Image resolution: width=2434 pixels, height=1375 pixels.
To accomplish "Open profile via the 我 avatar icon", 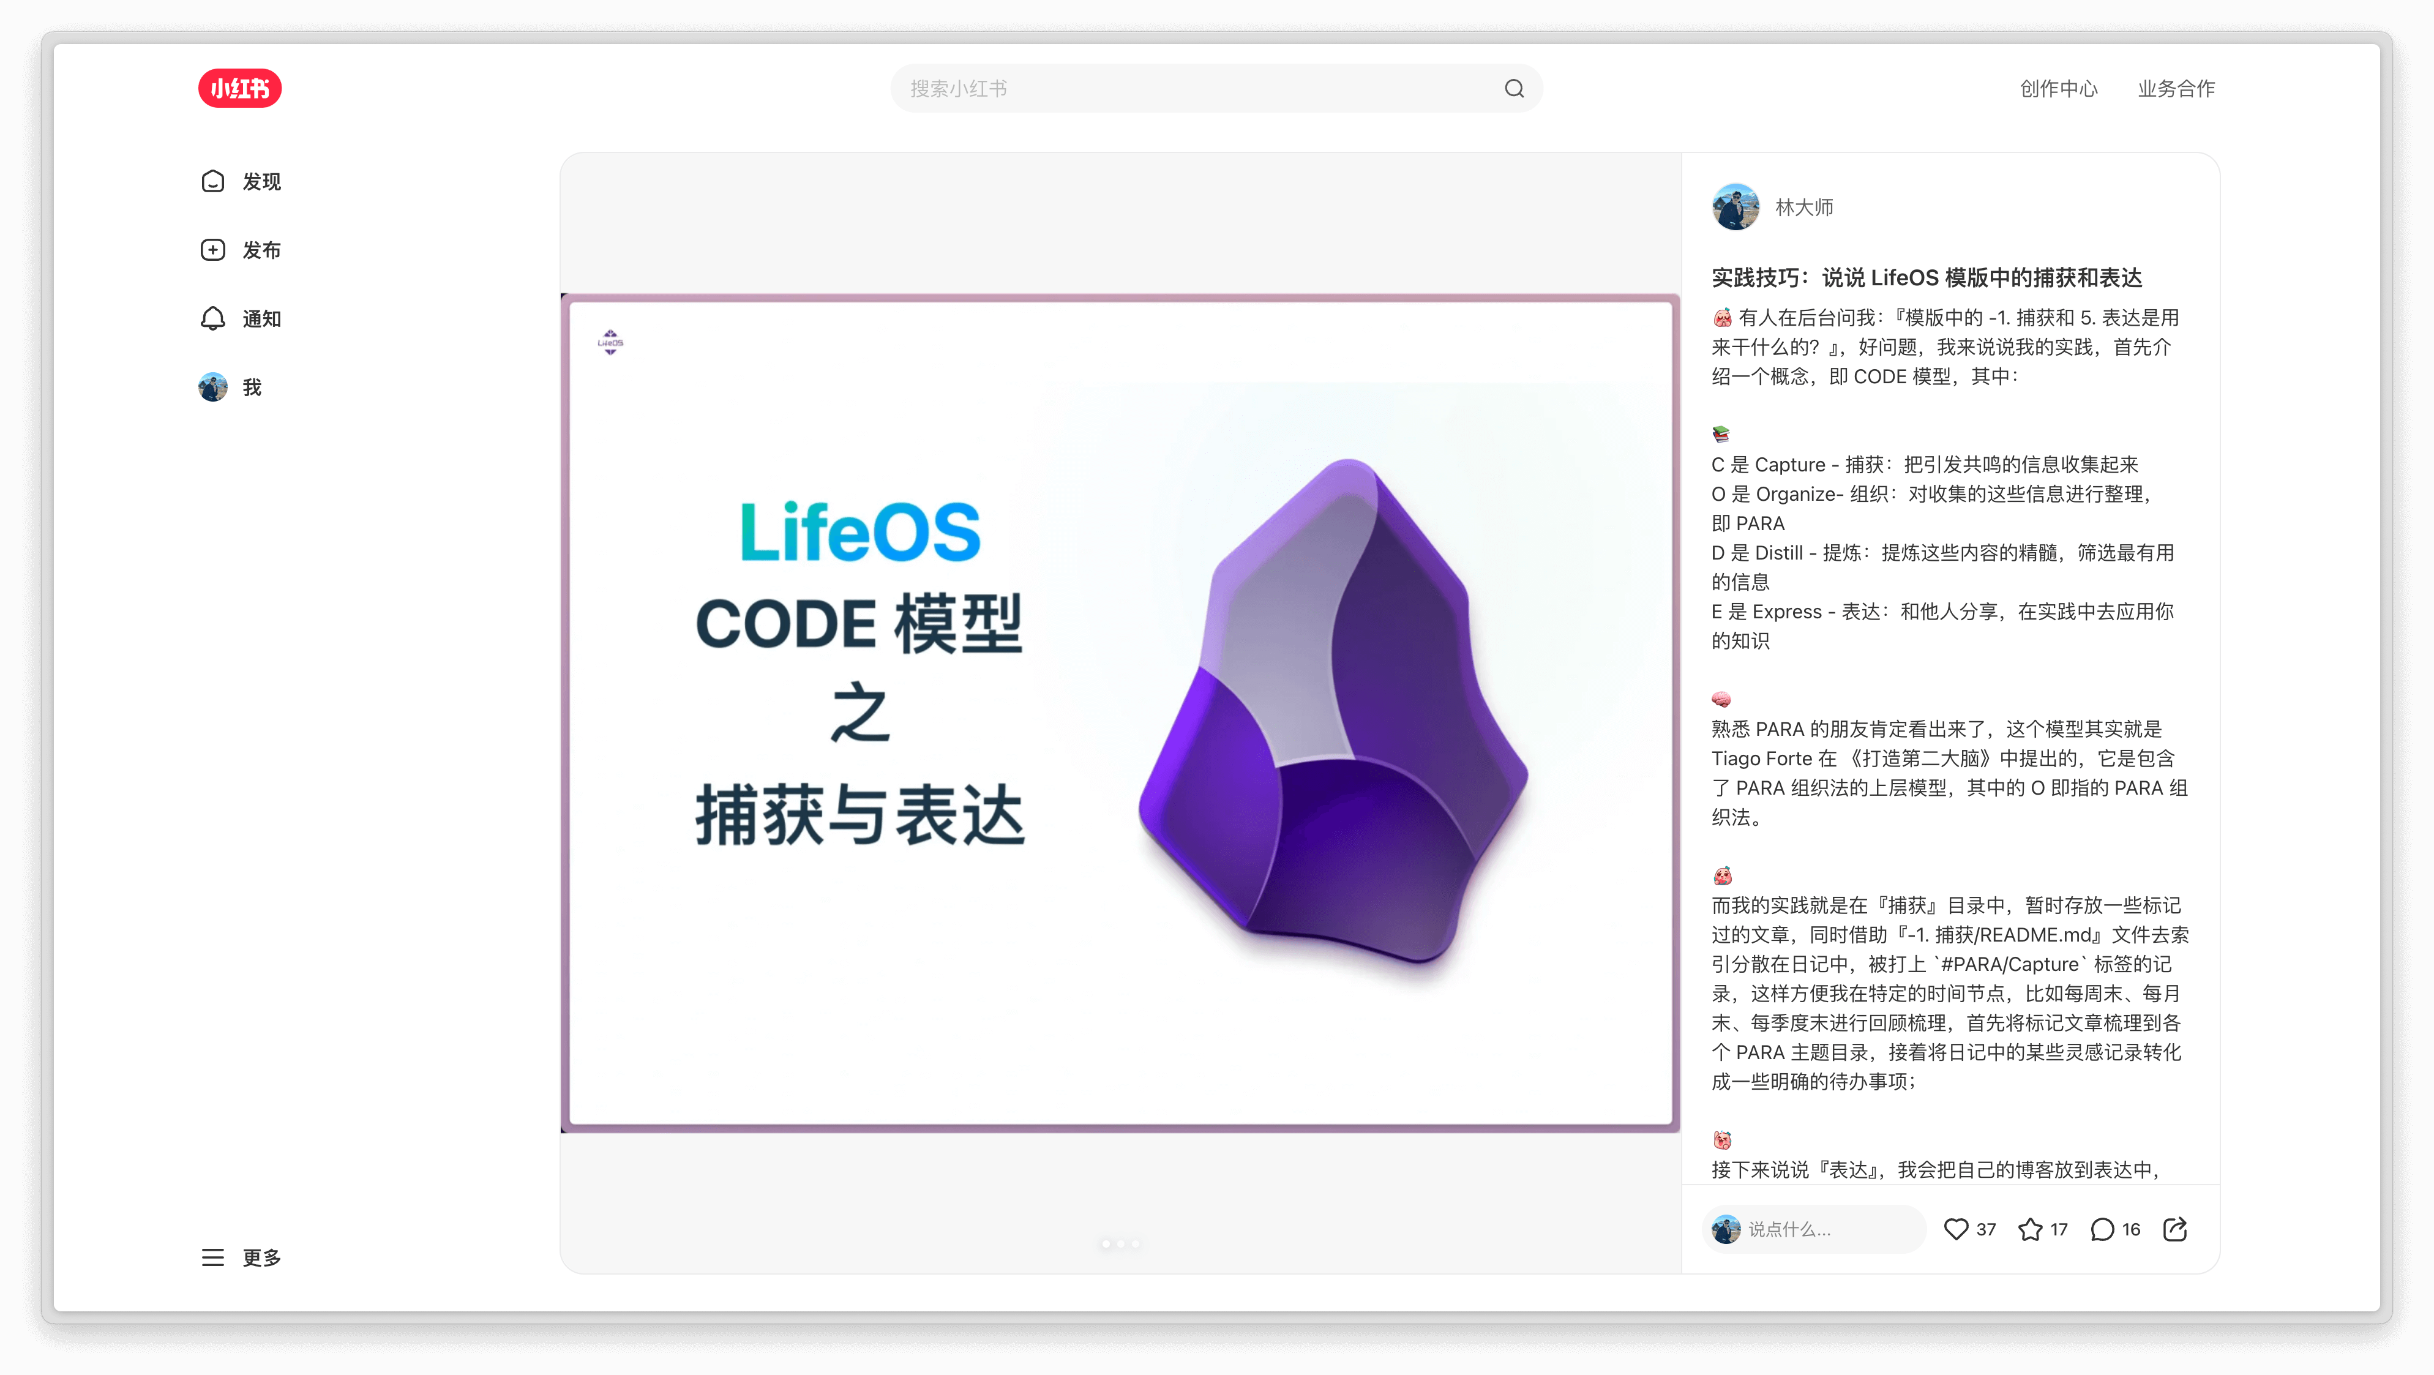I will coord(212,386).
